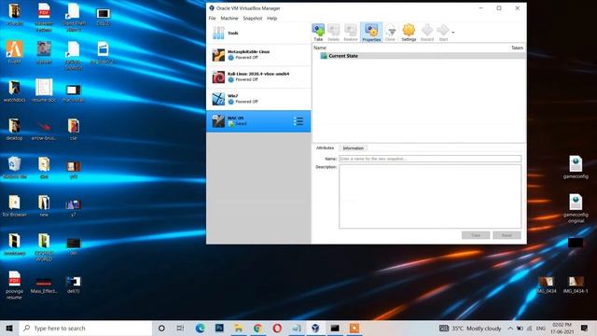597x336 pixels.
Task: Select the IMG_0434-1 image thumbnail
Action: click(x=576, y=285)
